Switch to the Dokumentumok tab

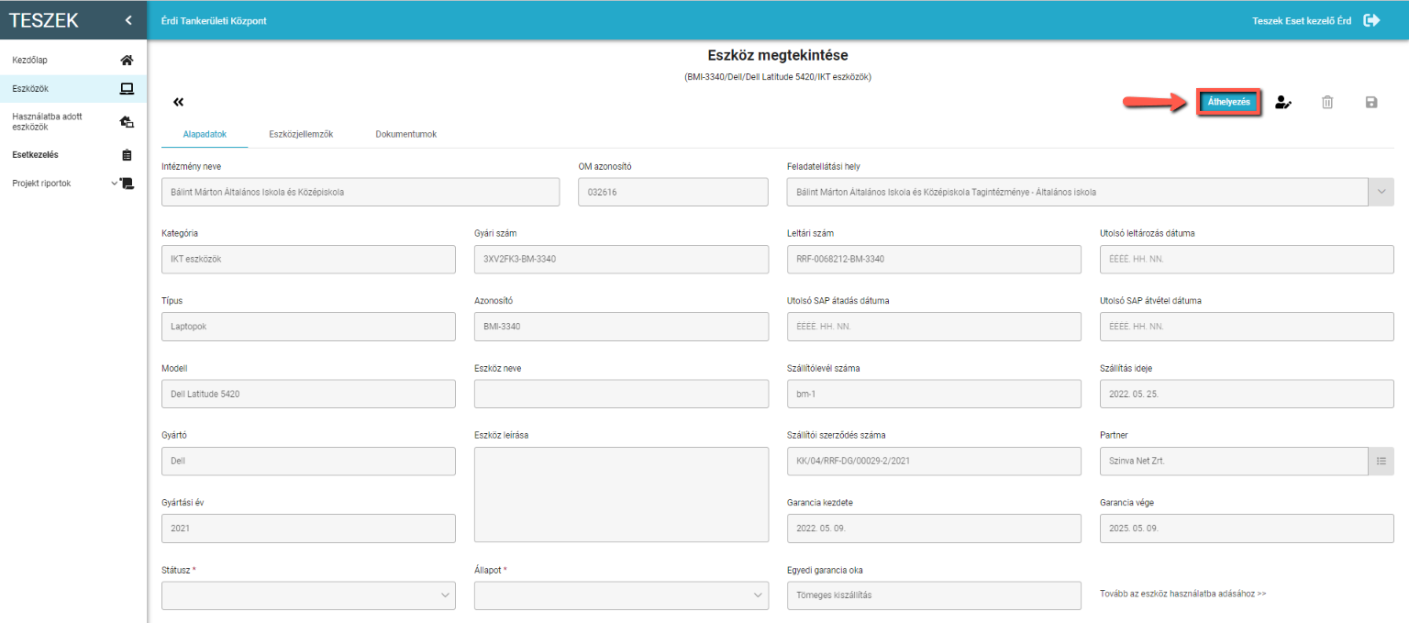tap(406, 134)
